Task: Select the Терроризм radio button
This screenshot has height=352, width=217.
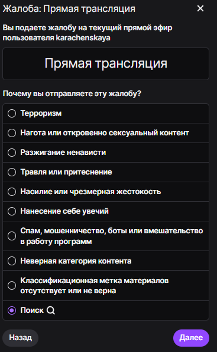Action: [x=12, y=113]
